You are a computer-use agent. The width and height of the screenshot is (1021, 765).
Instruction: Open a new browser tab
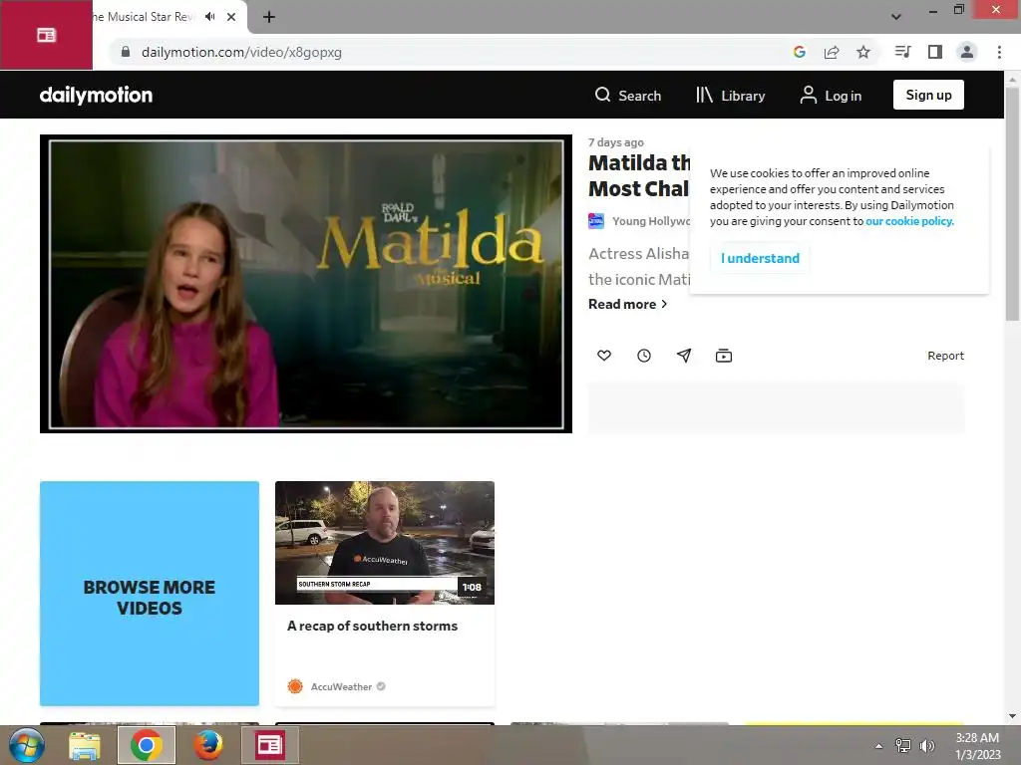[x=269, y=17]
